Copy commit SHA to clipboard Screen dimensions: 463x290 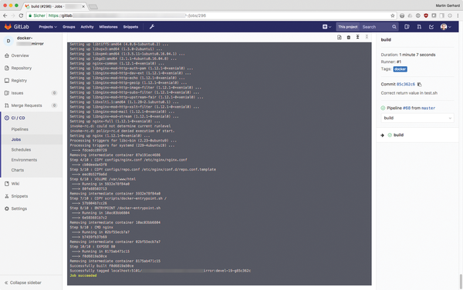(419, 85)
